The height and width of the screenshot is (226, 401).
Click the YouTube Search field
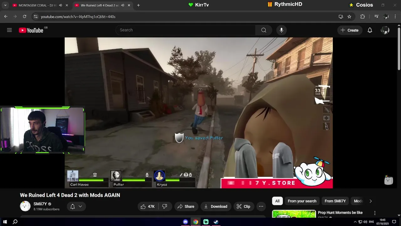tap(185, 30)
